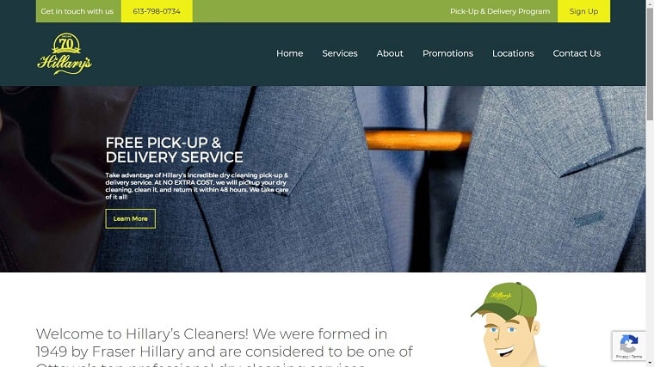Screen dimensions: 654x367
Task: Open the Pick-Up & Delivery Program link
Action: pyautogui.click(x=500, y=11)
